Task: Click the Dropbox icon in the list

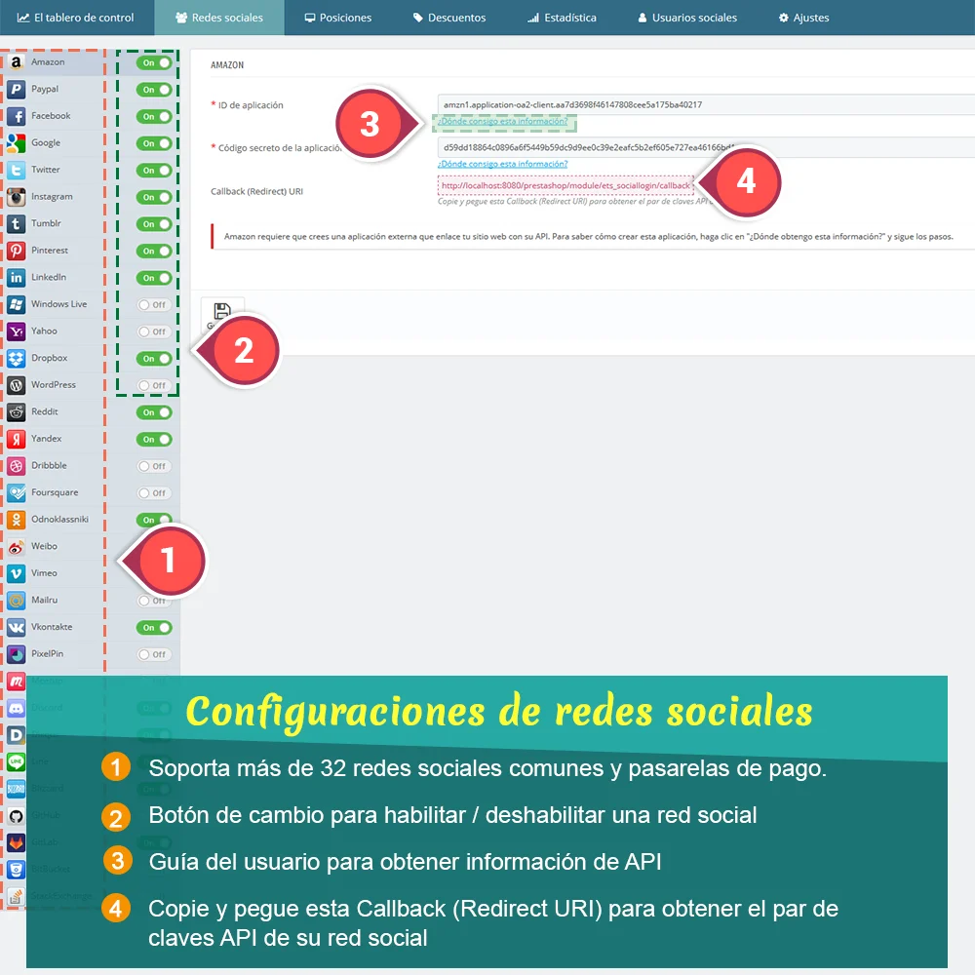Action: click(18, 358)
